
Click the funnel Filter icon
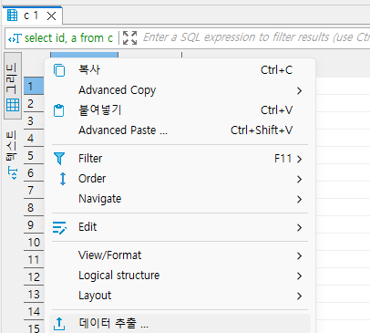coord(59,159)
